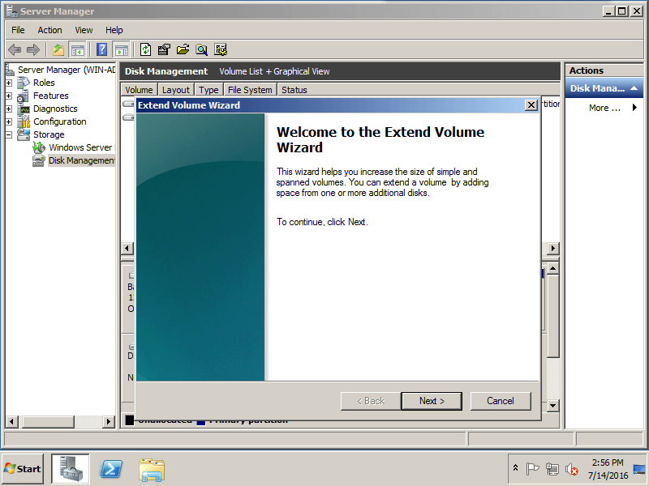The height and width of the screenshot is (486, 649).
Task: Click the Action Center flag tray icon
Action: click(532, 469)
